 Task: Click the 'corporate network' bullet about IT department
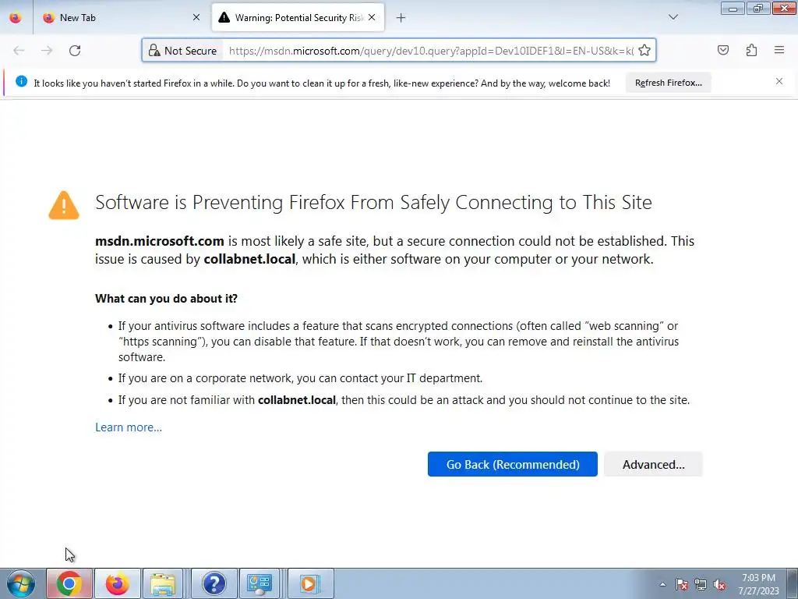(x=300, y=378)
